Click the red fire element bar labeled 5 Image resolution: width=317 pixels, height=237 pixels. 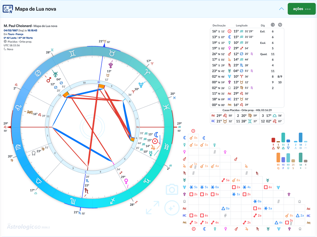[273, 140]
